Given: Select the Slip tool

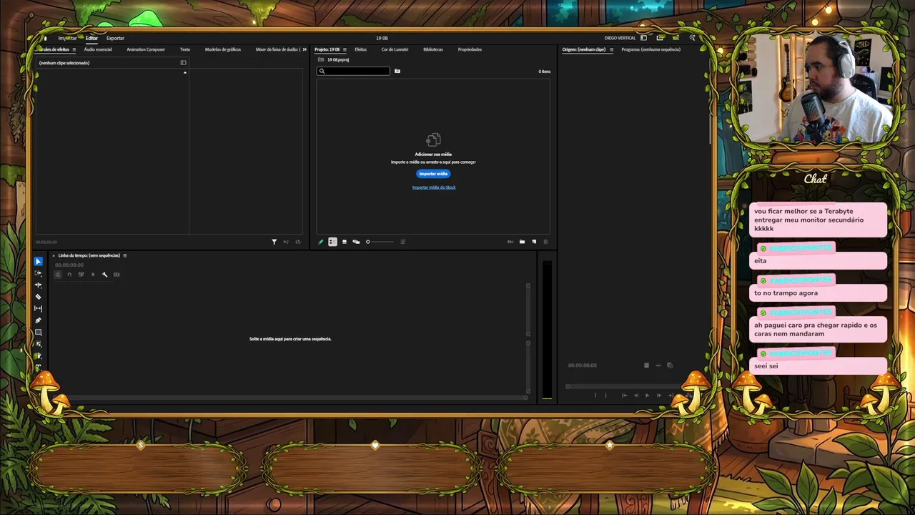Looking at the screenshot, I should [x=39, y=308].
